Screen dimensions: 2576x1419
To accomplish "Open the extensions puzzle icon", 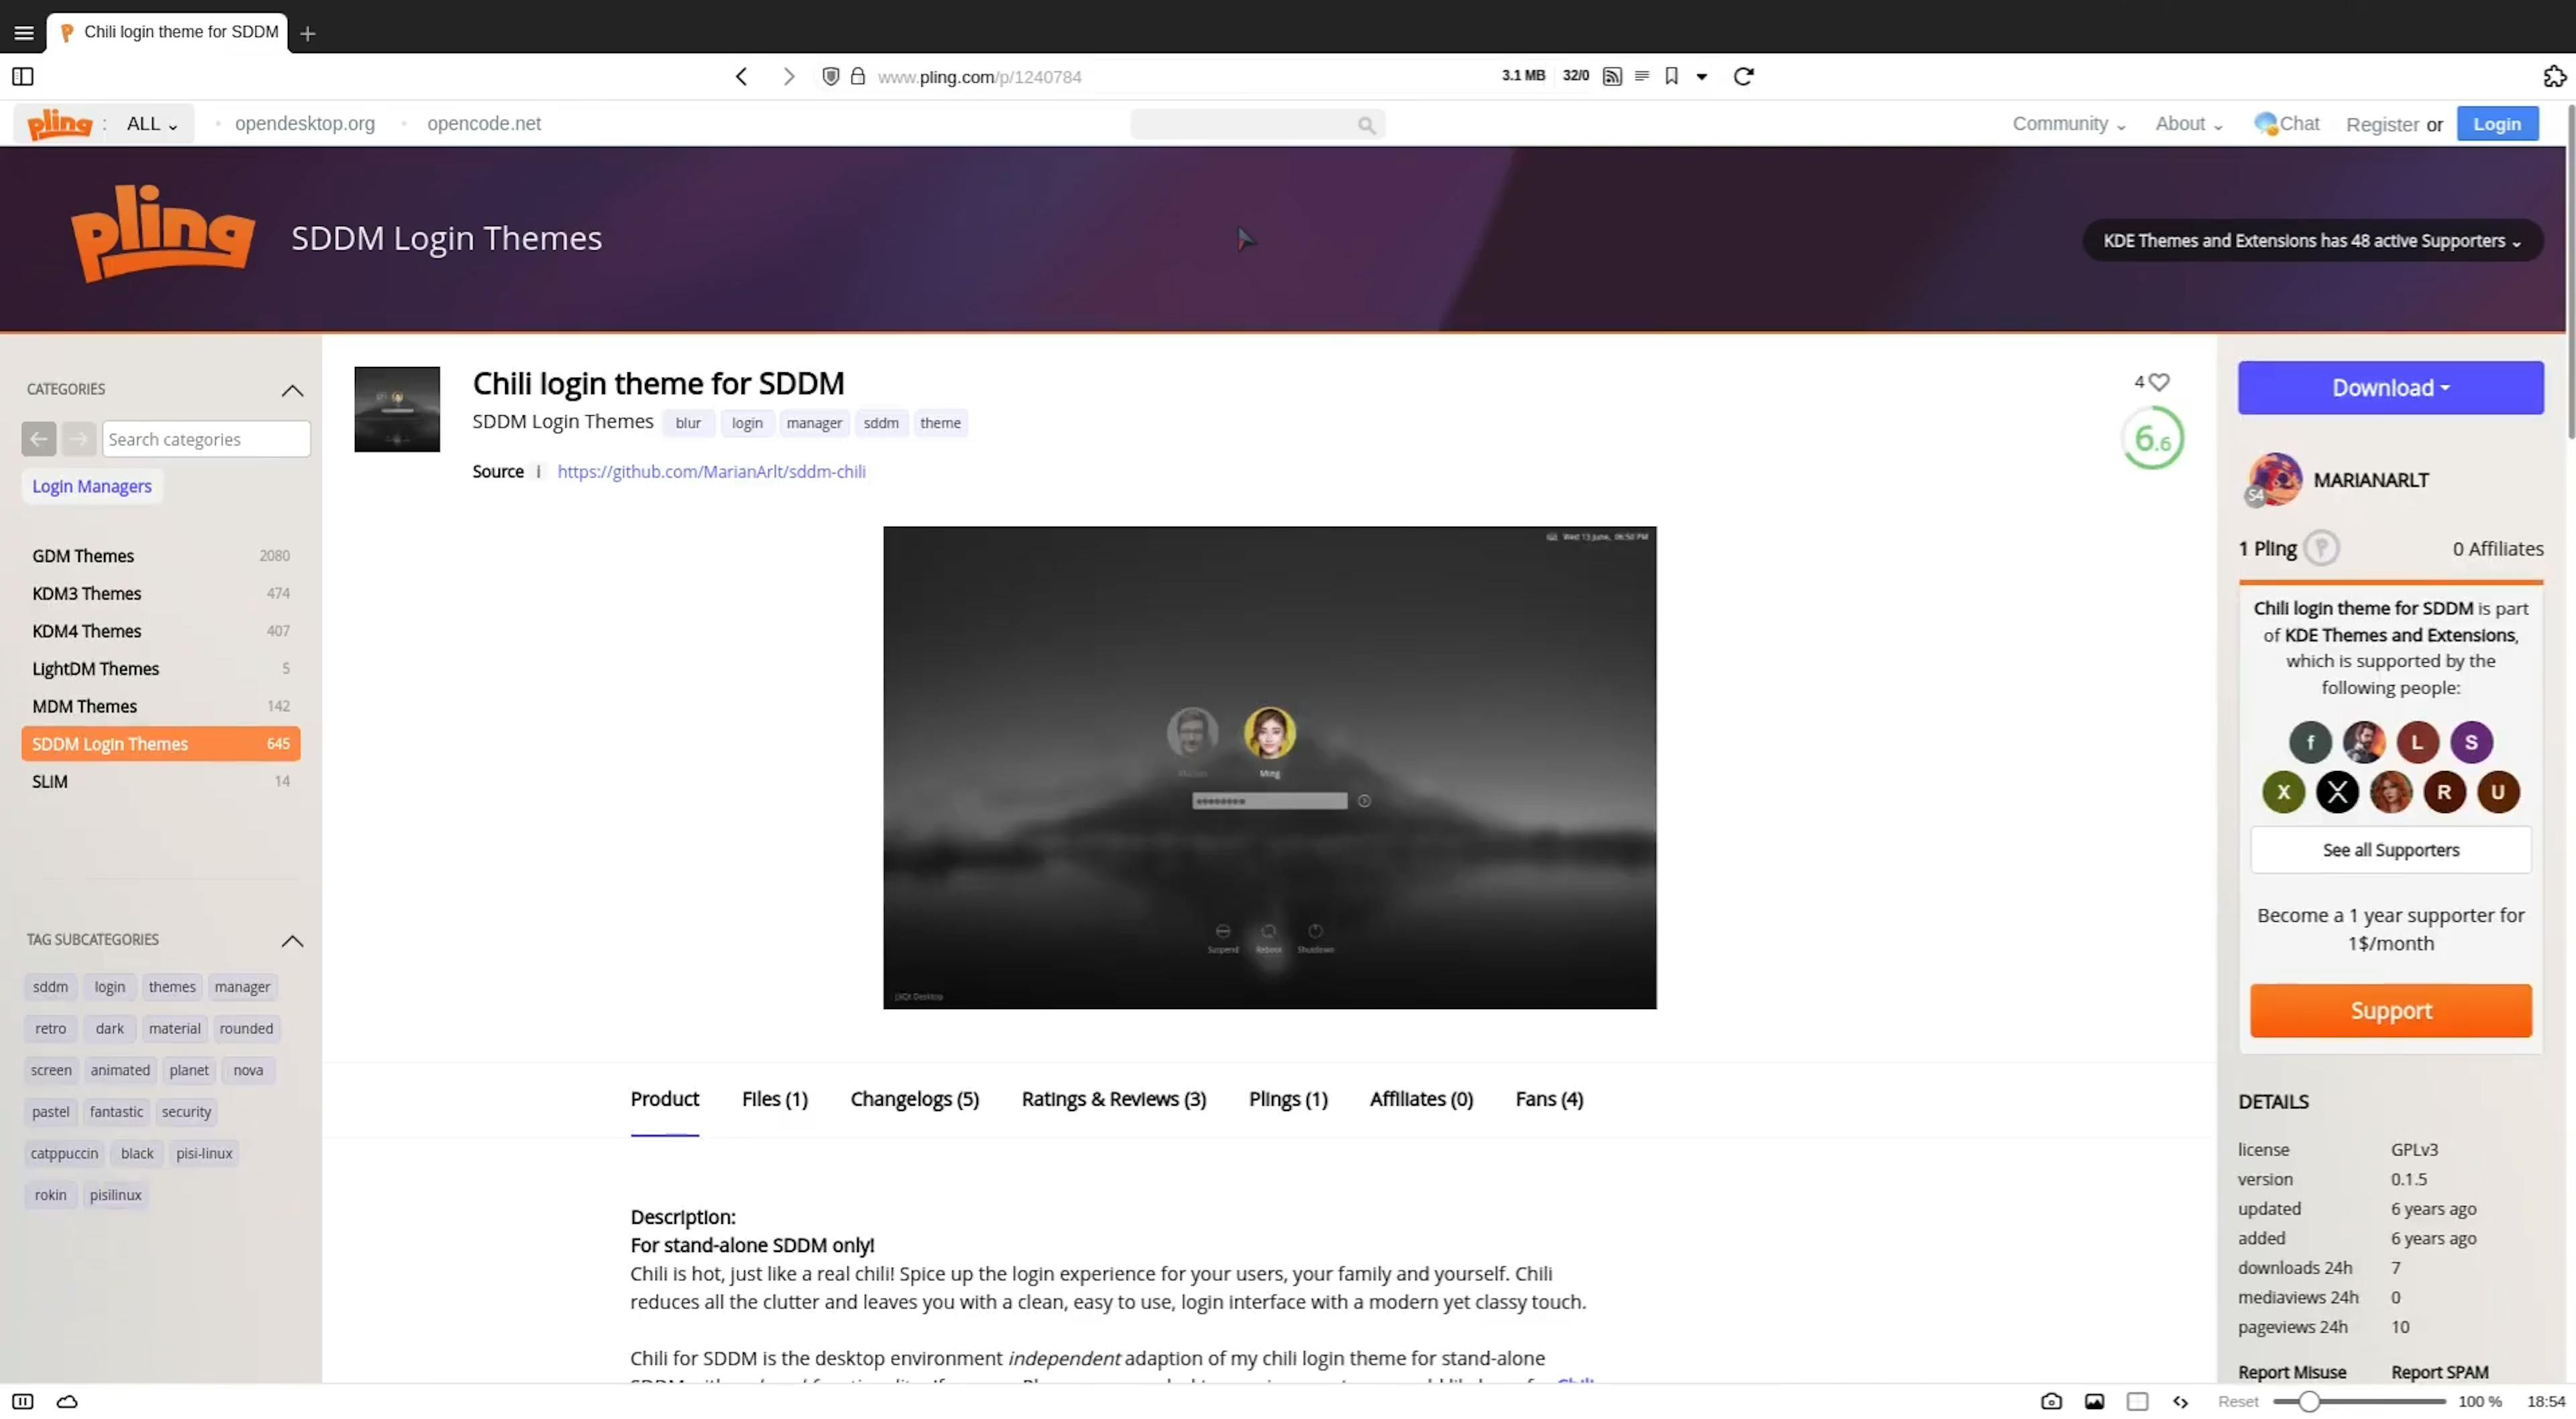I will click(x=2554, y=76).
